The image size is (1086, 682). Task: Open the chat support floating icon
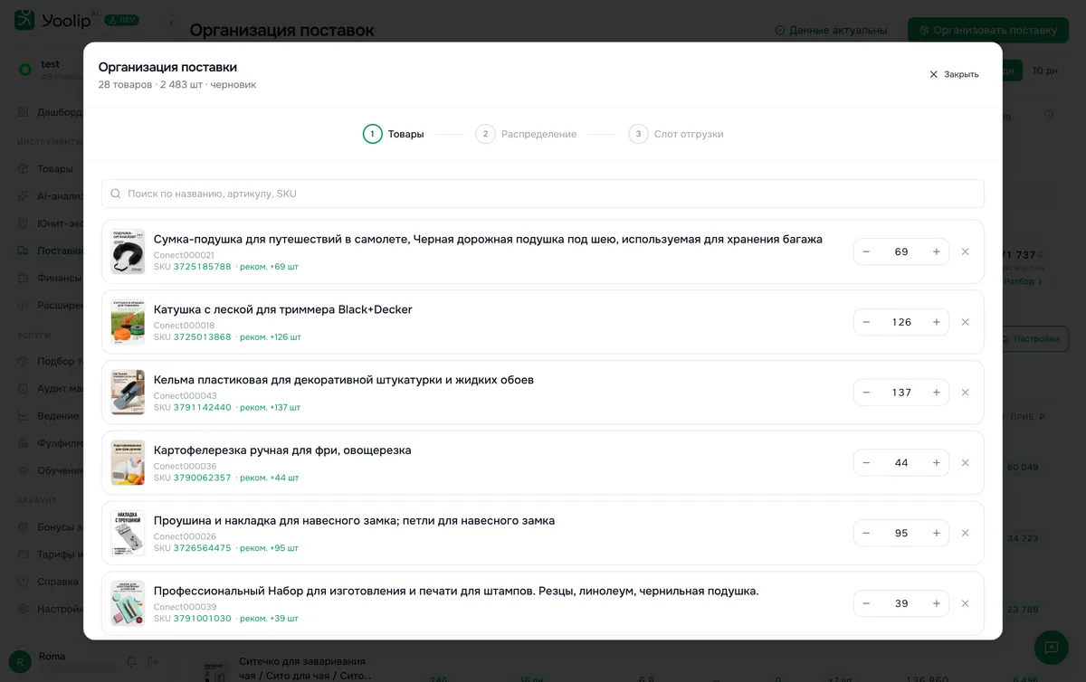click(1051, 648)
